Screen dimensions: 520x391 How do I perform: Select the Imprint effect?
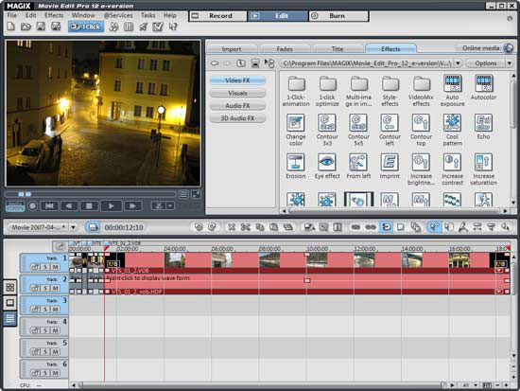pyautogui.click(x=390, y=166)
